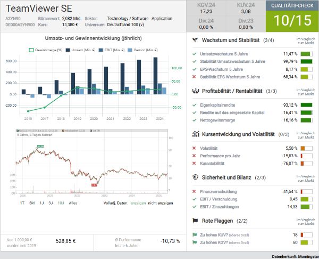319x259 pixels.
Task: Click the green price high marker on chart
Action: pyautogui.click(x=41, y=146)
